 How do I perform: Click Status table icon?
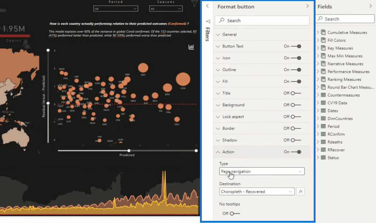tap(323, 158)
